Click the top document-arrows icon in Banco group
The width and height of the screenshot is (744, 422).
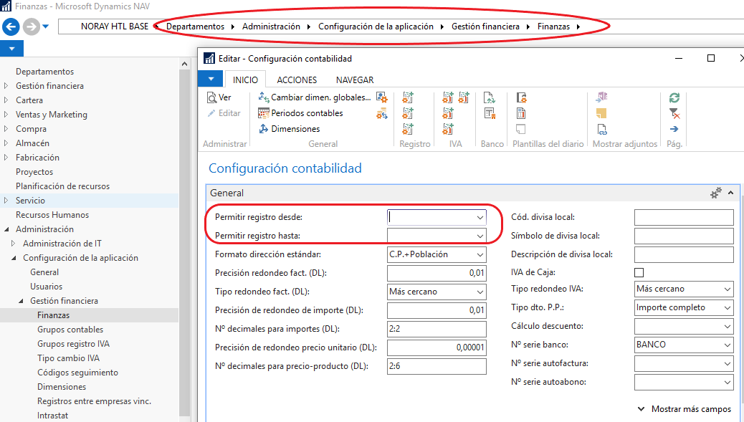490,97
